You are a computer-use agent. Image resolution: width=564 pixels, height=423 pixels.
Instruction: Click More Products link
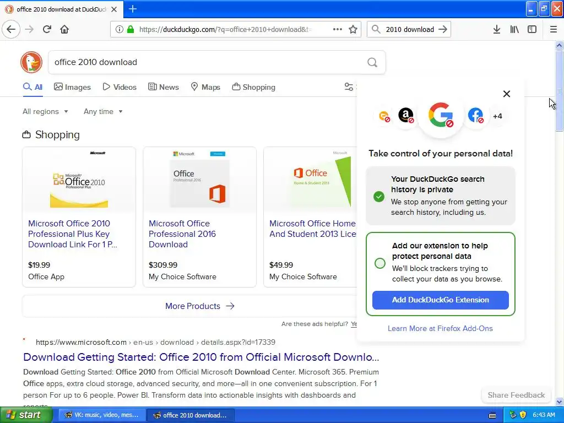point(199,306)
